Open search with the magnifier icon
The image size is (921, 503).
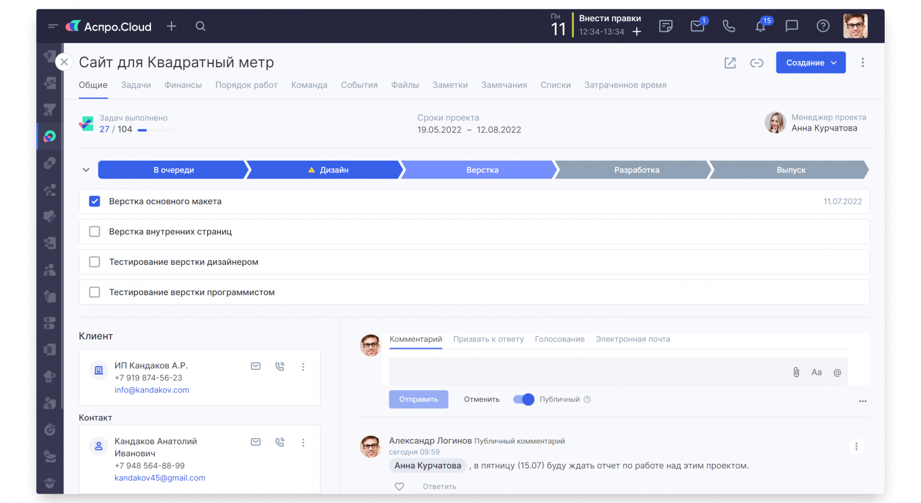click(200, 26)
